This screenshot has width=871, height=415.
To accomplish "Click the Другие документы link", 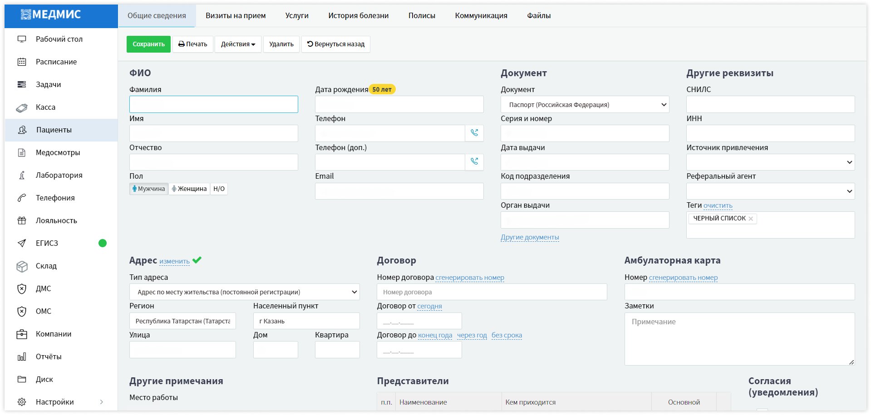I will [530, 237].
